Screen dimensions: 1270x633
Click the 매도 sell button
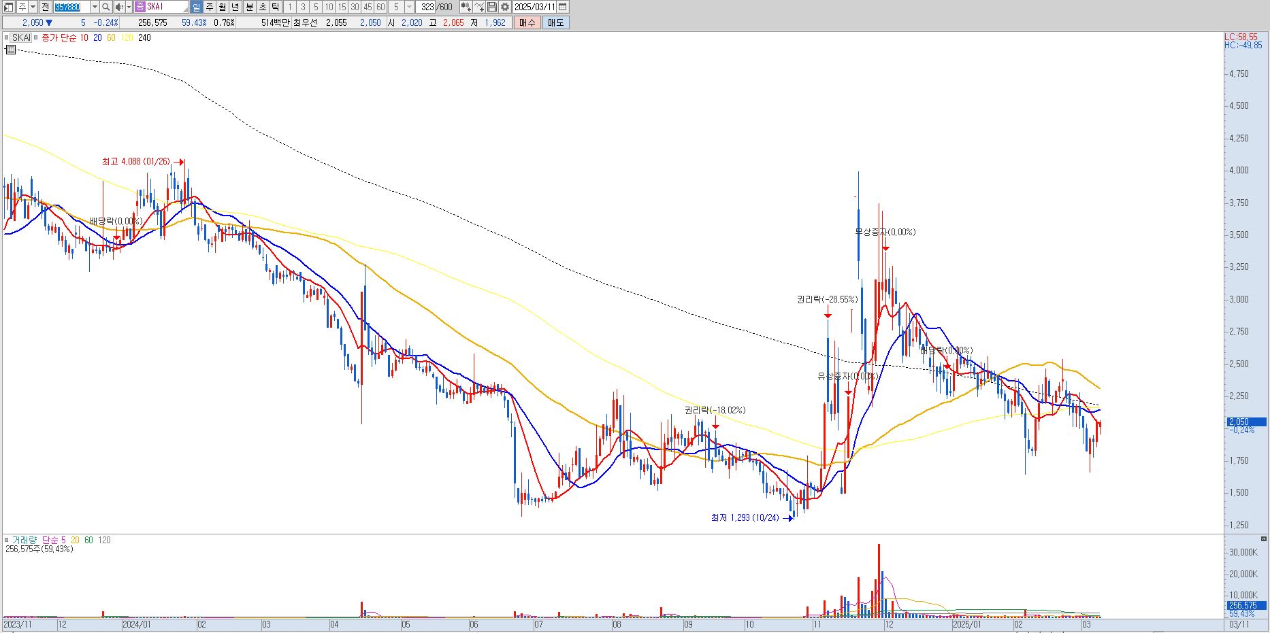click(556, 22)
